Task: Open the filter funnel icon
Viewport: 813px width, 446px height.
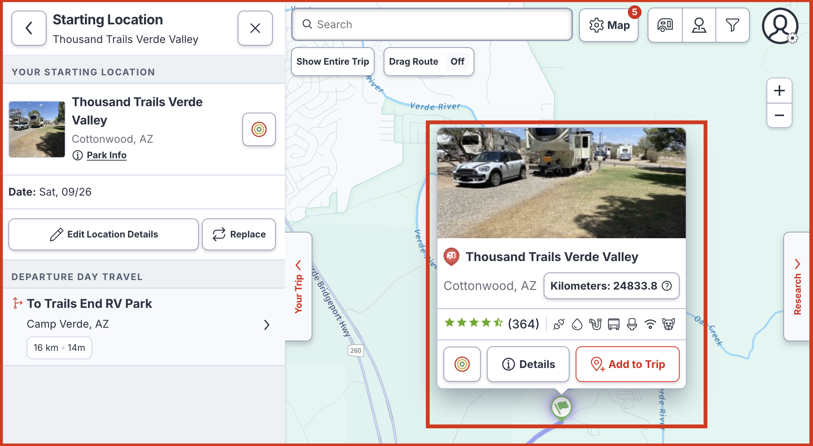Action: [732, 25]
